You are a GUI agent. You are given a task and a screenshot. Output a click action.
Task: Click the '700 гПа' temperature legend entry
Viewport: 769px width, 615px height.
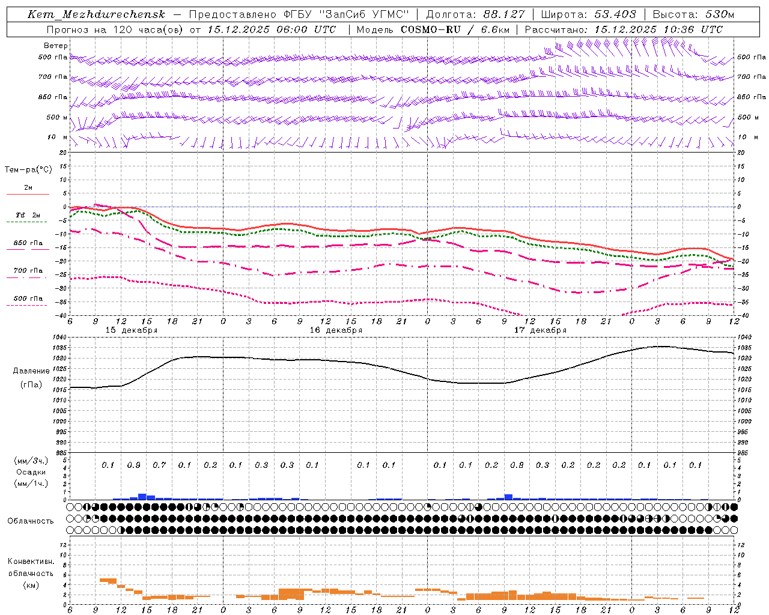[28, 271]
